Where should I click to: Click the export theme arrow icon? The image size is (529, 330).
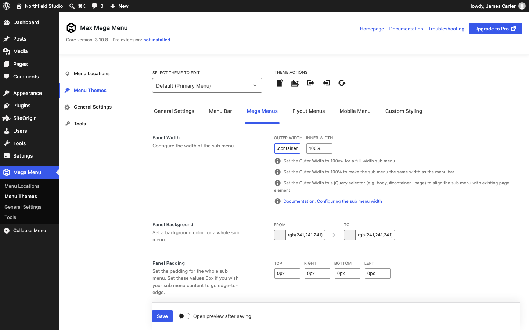[311, 83]
